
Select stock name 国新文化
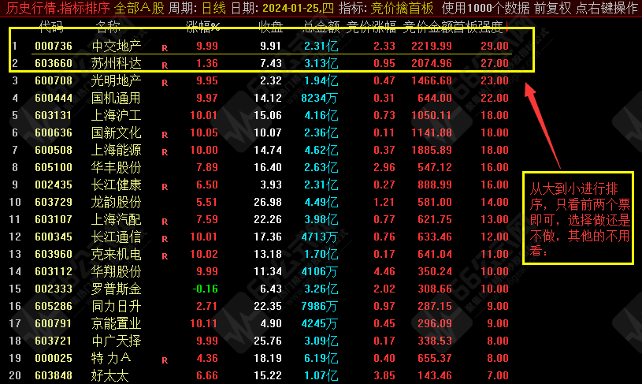117,132
